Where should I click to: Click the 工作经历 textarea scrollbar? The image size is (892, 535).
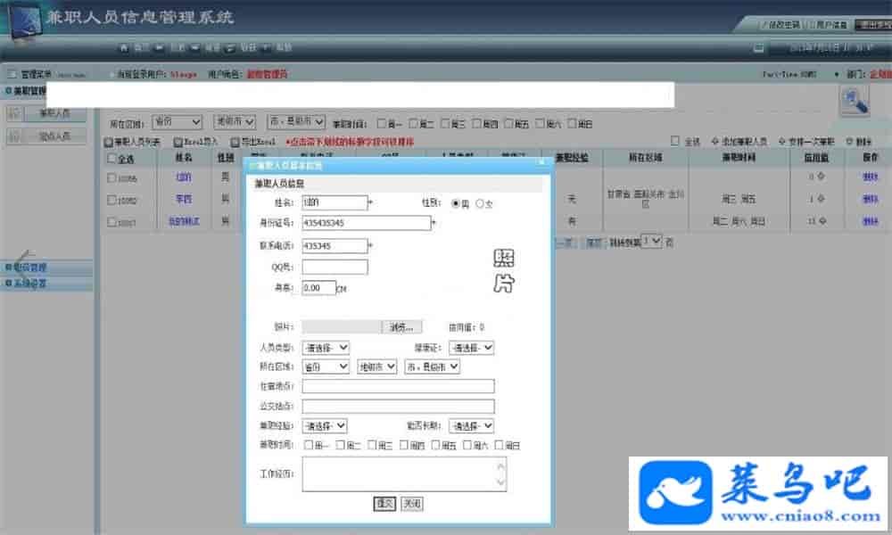[x=500, y=474]
